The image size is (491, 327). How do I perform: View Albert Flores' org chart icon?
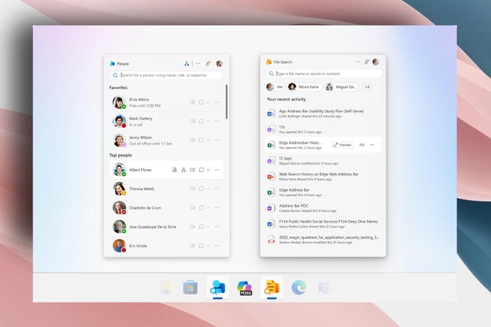[x=184, y=170]
